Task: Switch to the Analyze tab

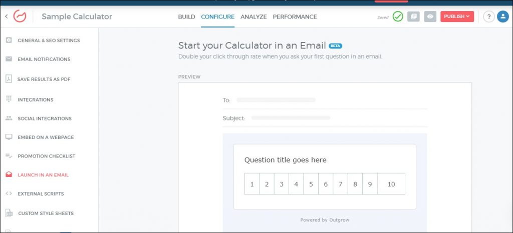Action: tap(253, 17)
